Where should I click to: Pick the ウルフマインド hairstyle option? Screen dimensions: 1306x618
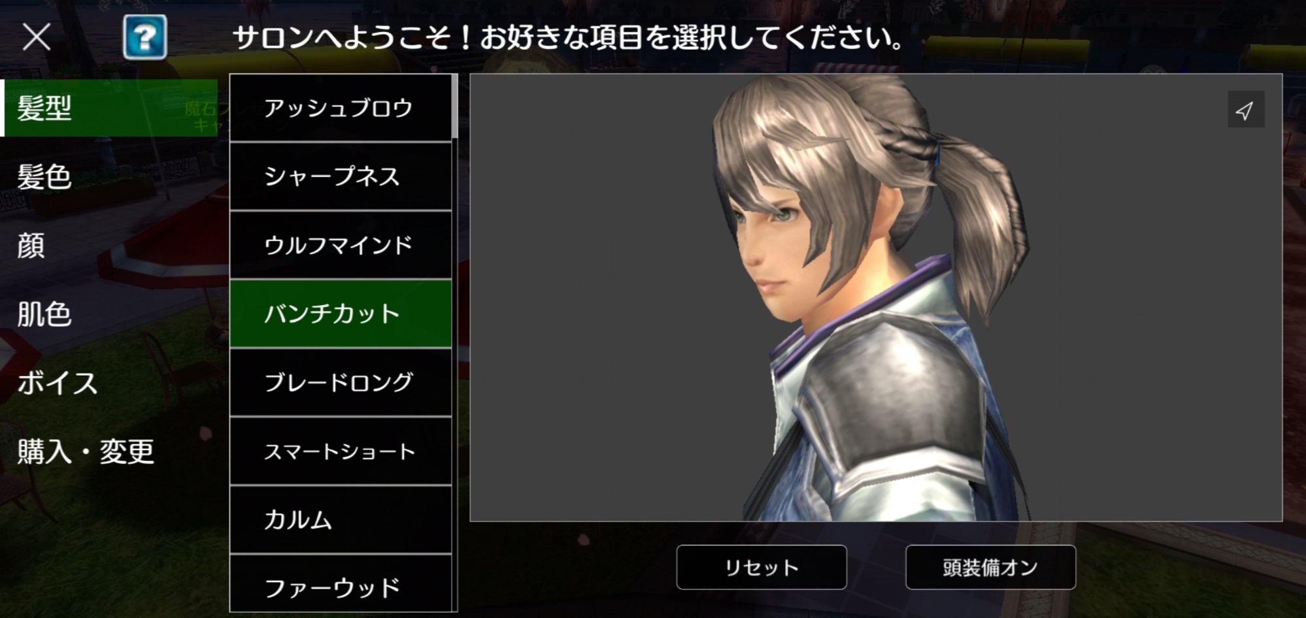click(341, 245)
